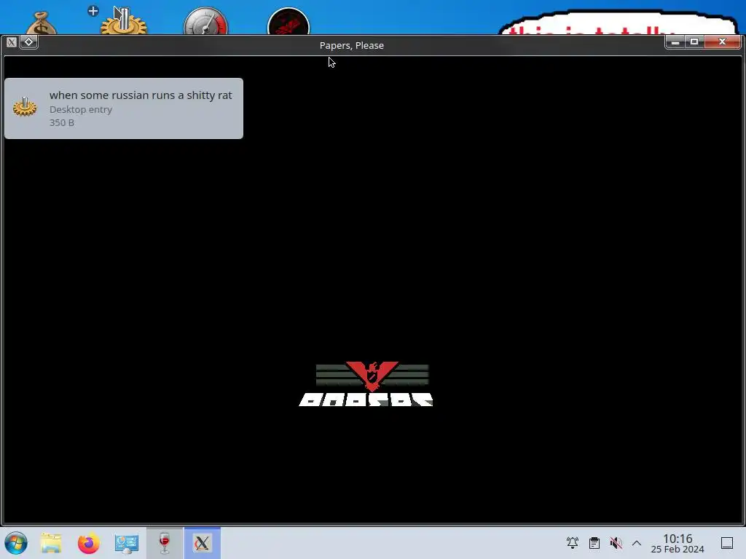Click the Papers, Please window title text
This screenshot has height=559, width=746.
[352, 46]
